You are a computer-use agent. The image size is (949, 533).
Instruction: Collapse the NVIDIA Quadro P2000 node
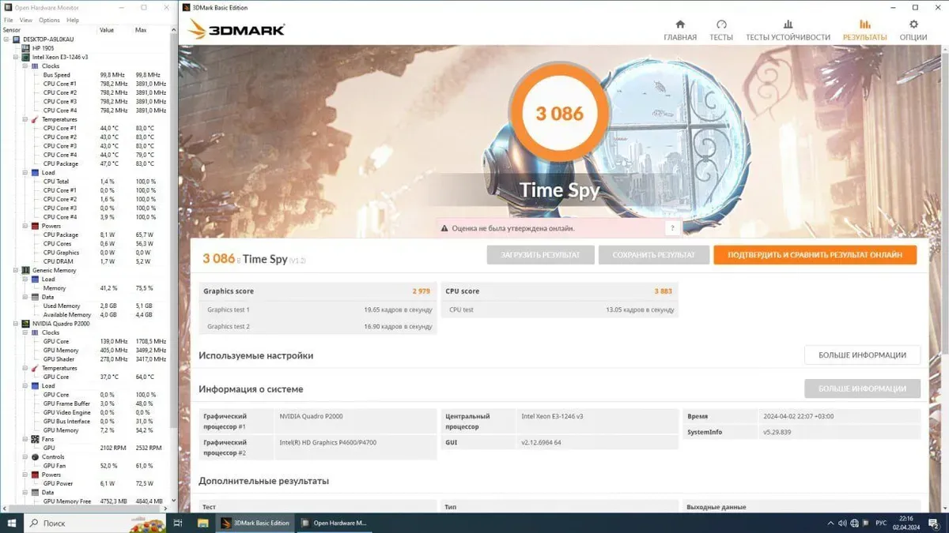[x=16, y=324]
